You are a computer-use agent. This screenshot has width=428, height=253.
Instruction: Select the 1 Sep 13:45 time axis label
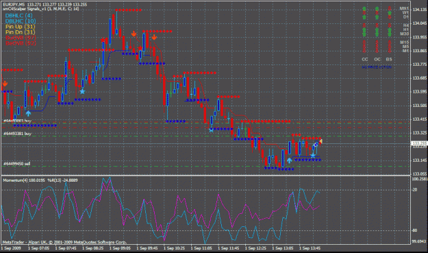coord(310,248)
